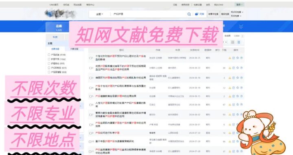Go to next results page arrow
Screen dimensions: 293x155
243,36
